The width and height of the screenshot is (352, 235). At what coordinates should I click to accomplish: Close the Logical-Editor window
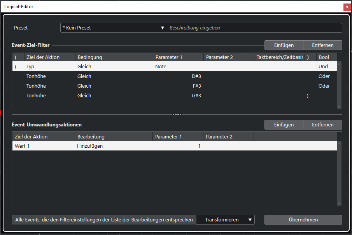(x=346, y=7)
